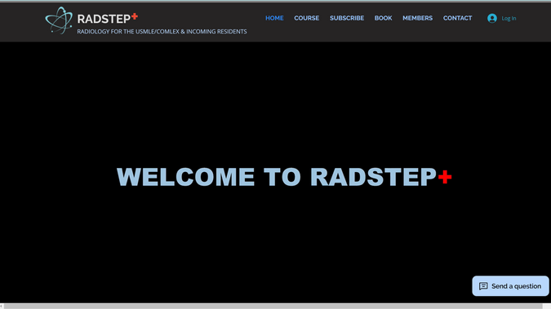Click the RADSTEP+ site title
Screen dimensions: 551x309
[108, 18]
